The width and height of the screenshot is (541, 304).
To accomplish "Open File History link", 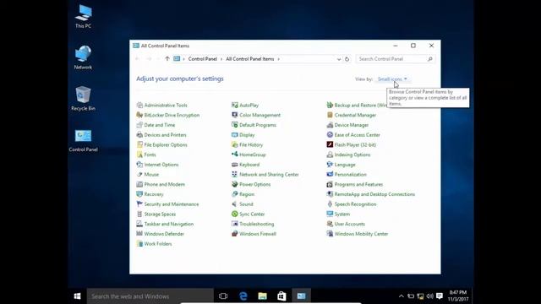I will [251, 144].
